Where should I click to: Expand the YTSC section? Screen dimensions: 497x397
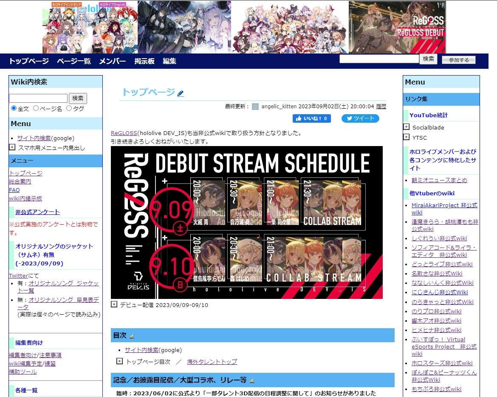[407, 137]
